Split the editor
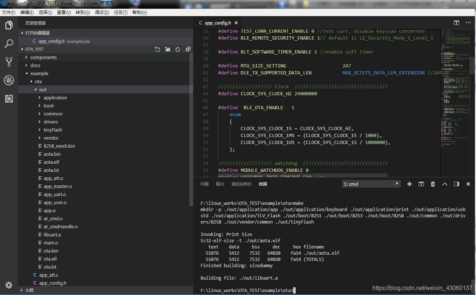This screenshot has height=295, width=476. (x=457, y=23)
